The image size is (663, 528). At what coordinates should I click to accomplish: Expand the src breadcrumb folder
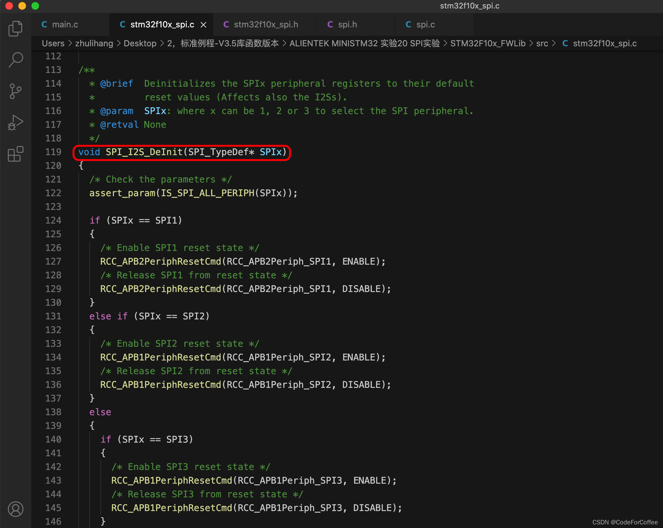click(542, 43)
